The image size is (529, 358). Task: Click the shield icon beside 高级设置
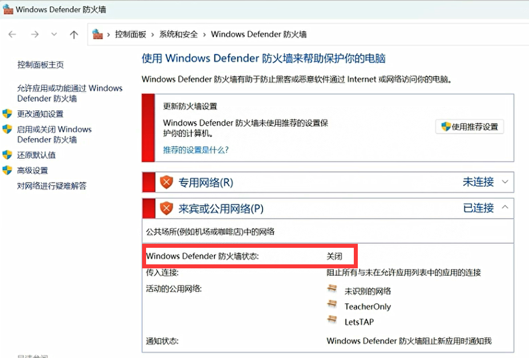[7, 170]
